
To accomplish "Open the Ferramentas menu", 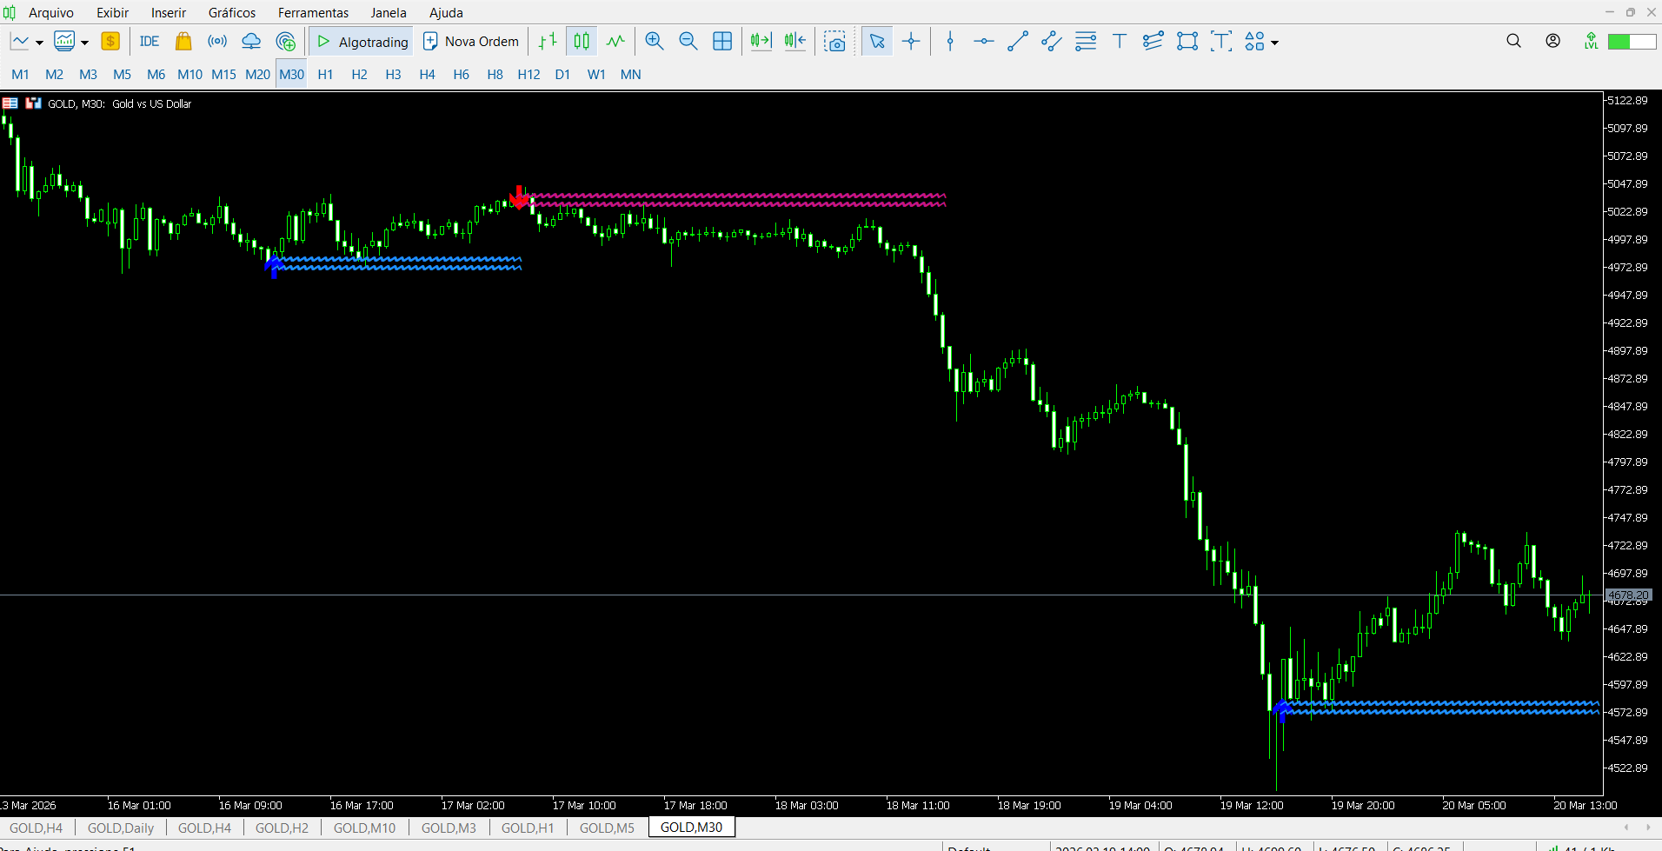I will [x=313, y=13].
